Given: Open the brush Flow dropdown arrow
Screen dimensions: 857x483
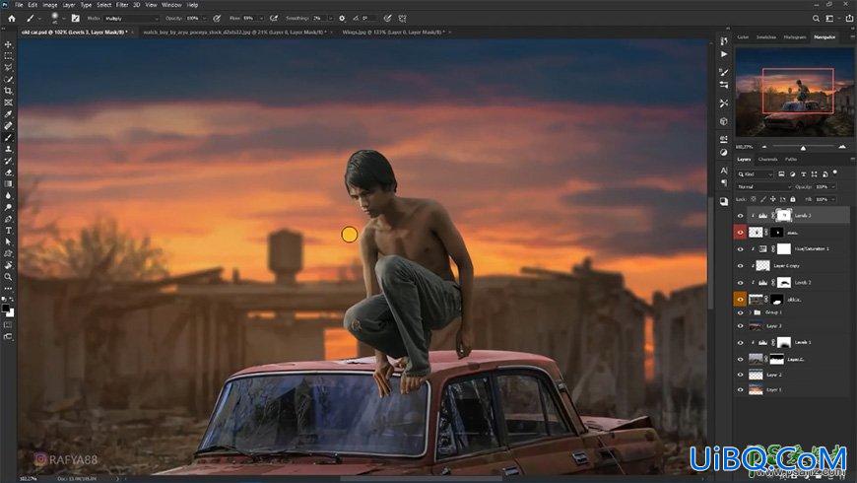Looking at the screenshot, I should [x=261, y=18].
